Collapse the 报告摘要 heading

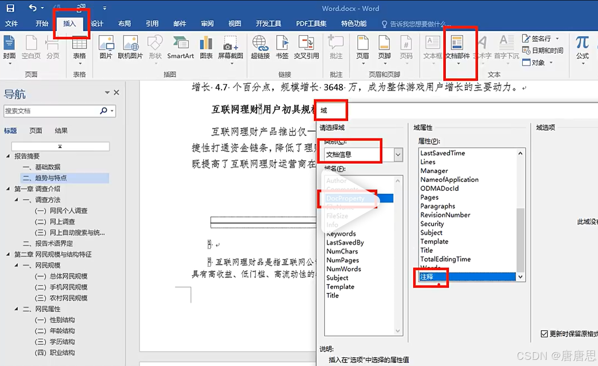click(8, 156)
